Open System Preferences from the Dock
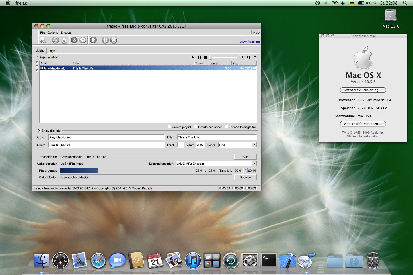 250,261
